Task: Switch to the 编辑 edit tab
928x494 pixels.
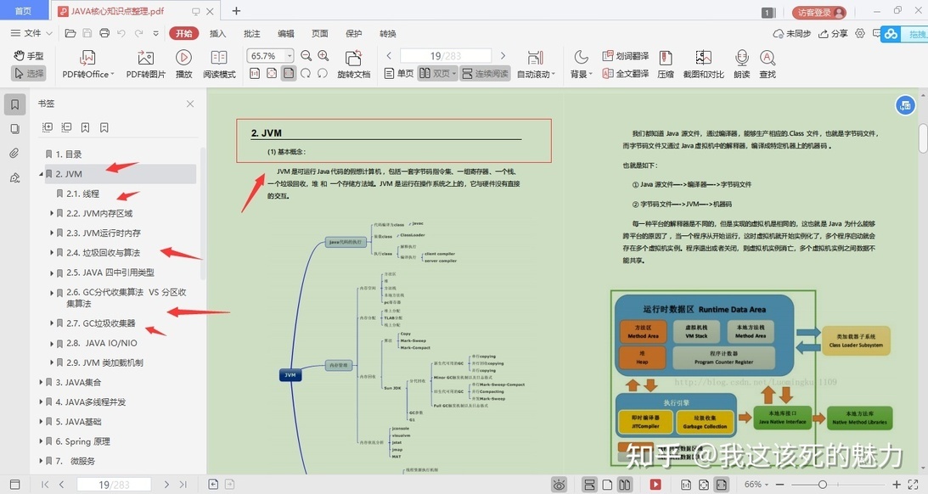Action: click(x=286, y=33)
